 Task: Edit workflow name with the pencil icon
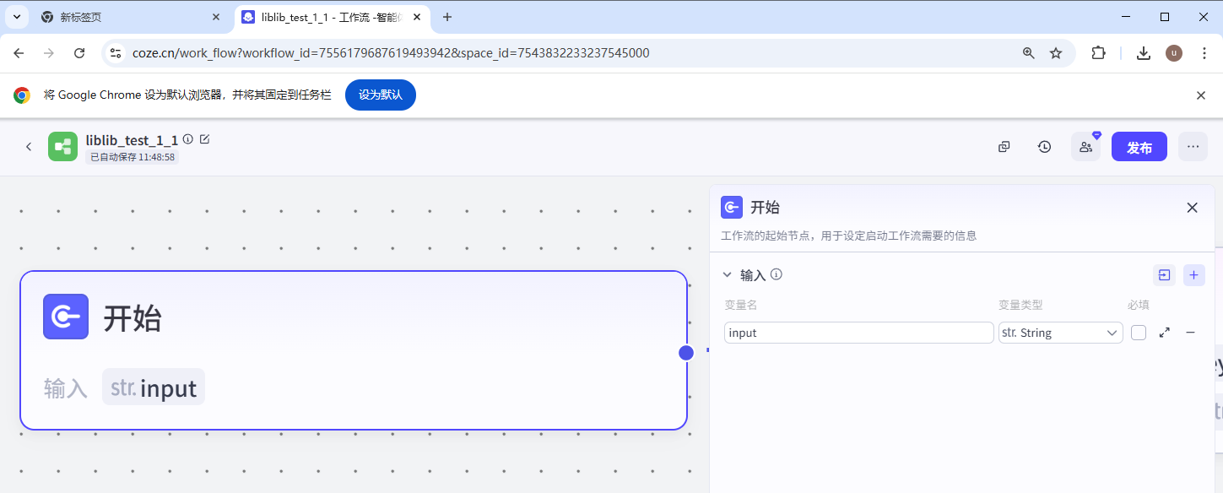204,139
